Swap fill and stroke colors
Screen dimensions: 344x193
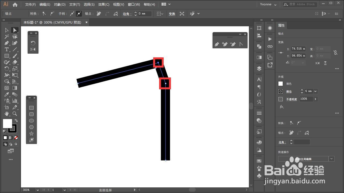pyautogui.click(x=16, y=121)
